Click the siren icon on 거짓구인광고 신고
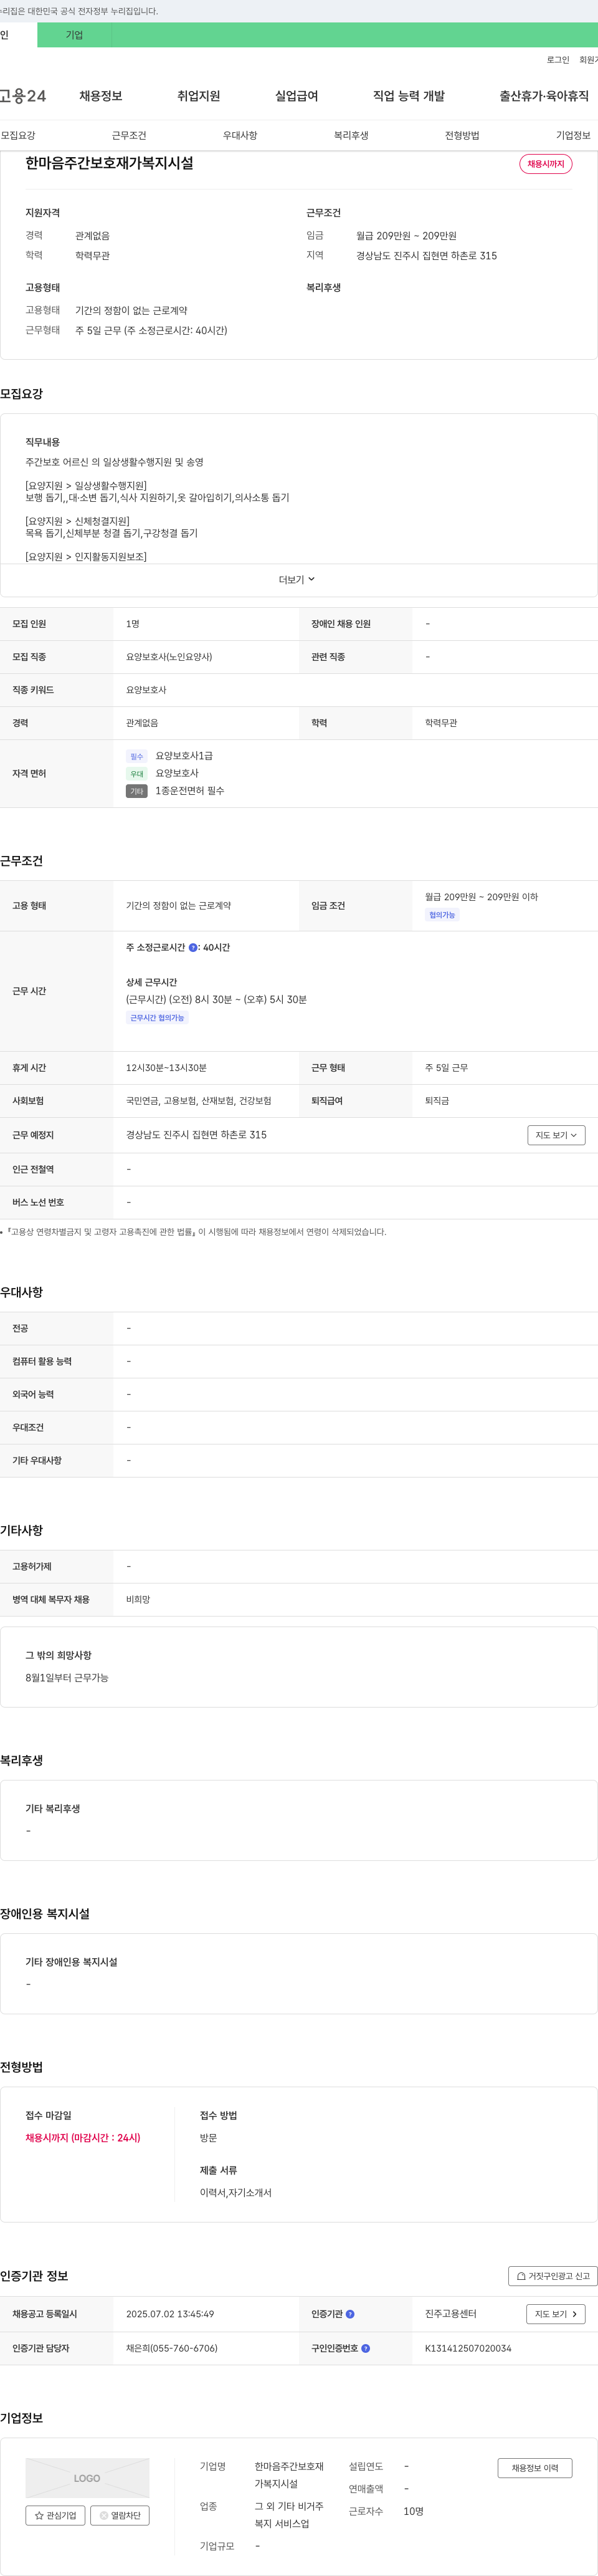Screen dimensions: 598x2576 click(521, 2276)
